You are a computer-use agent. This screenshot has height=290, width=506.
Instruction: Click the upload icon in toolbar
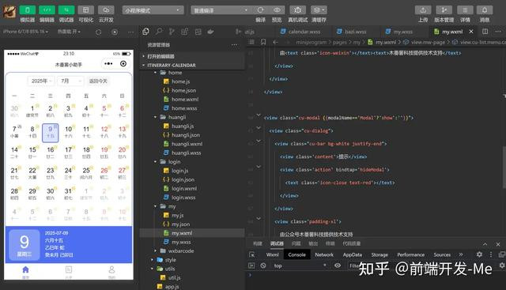pyautogui.click(x=423, y=10)
